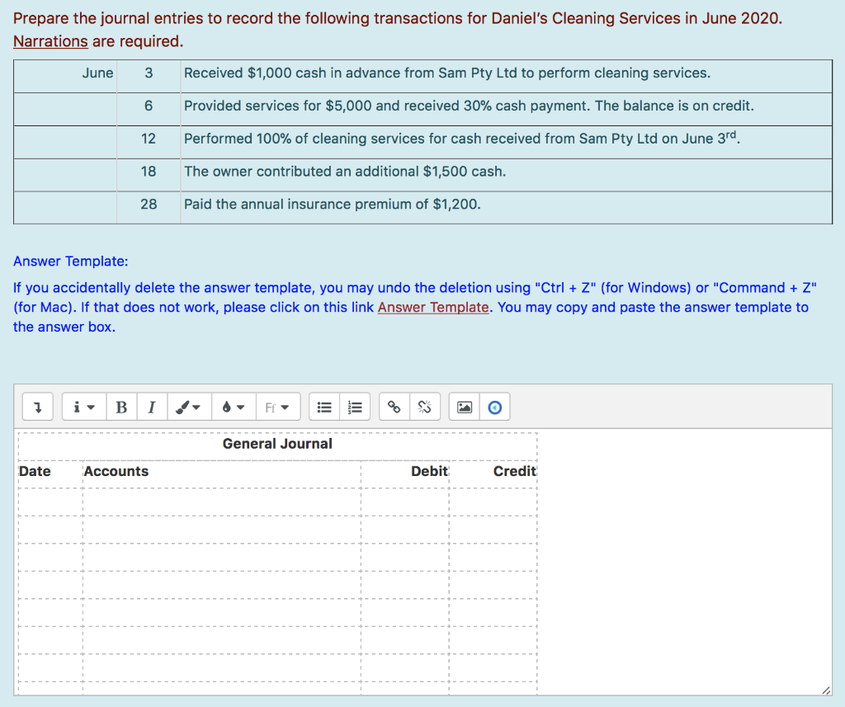The image size is (845, 707).
Task: Insert an image into the answer box
Action: [x=464, y=406]
